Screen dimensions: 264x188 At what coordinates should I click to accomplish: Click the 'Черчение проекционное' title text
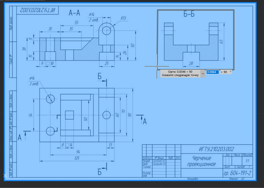(x=201, y=161)
